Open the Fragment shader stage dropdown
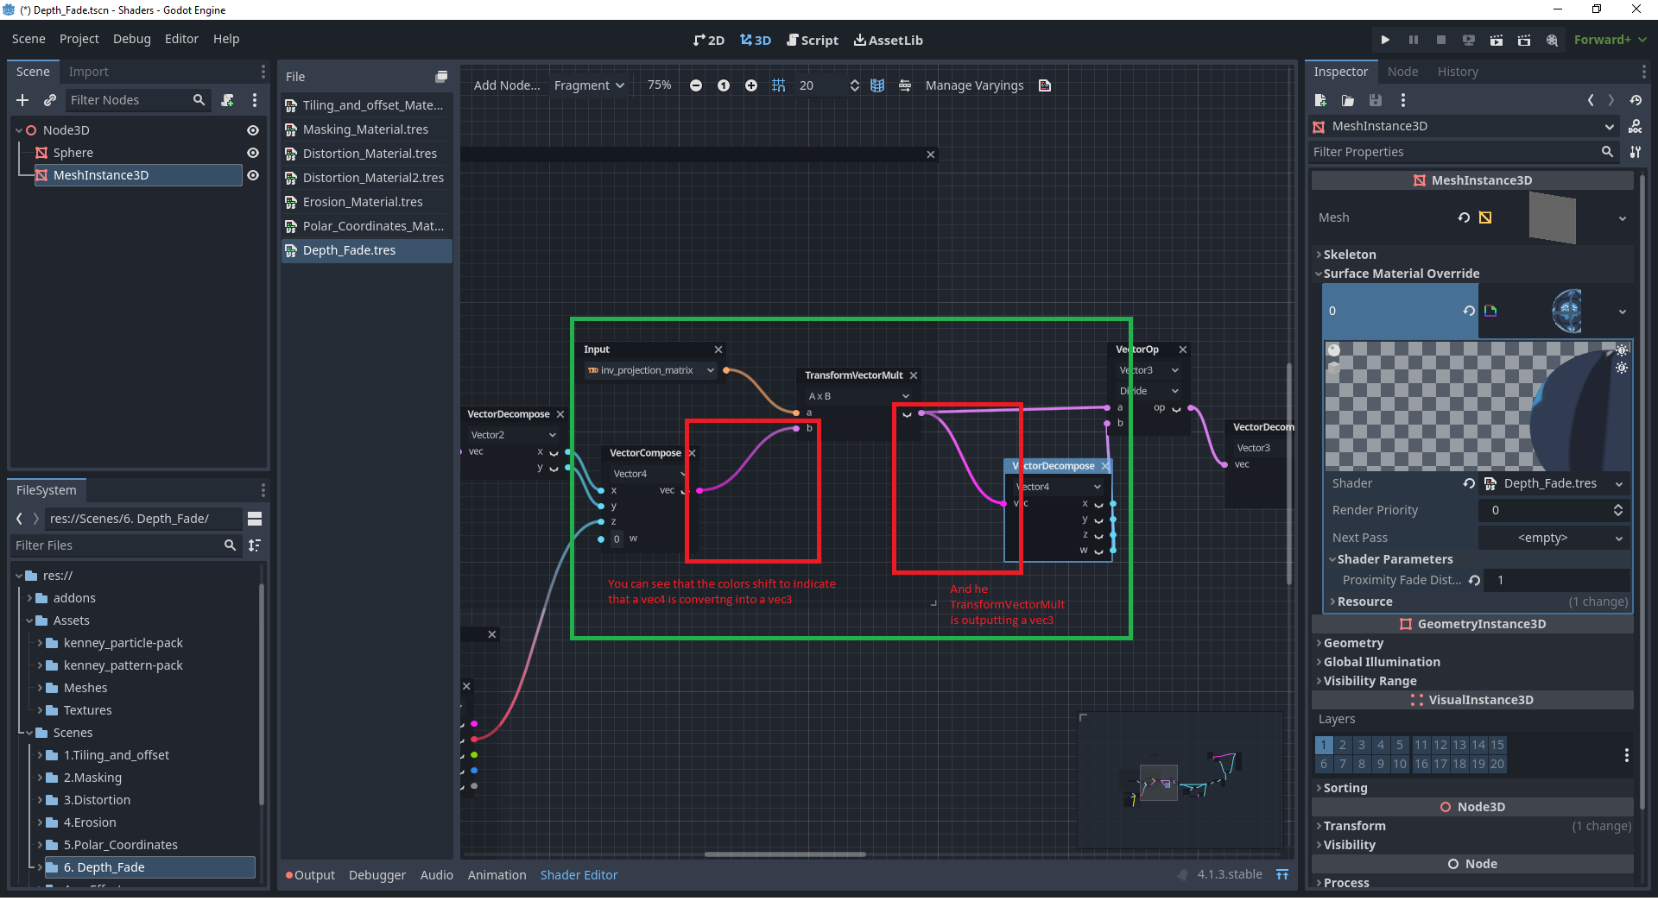This screenshot has width=1658, height=901. tap(589, 85)
